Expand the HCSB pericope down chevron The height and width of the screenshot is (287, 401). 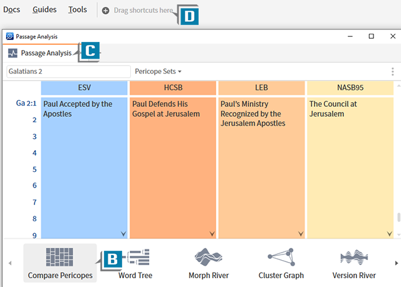point(212,233)
